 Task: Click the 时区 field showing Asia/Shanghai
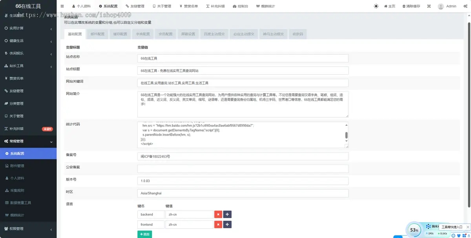click(x=243, y=193)
